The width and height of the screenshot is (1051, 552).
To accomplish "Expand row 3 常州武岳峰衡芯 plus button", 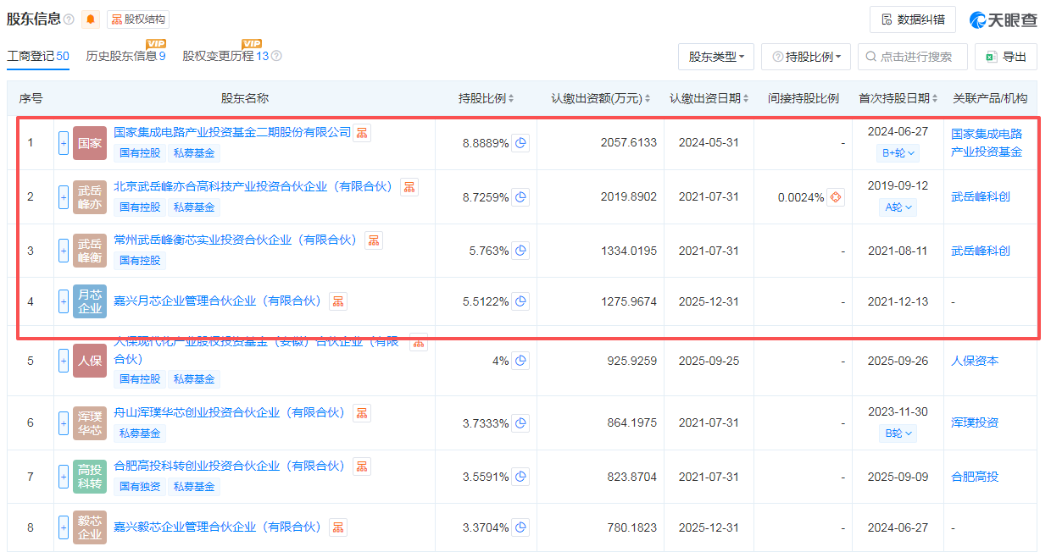I will click(64, 251).
